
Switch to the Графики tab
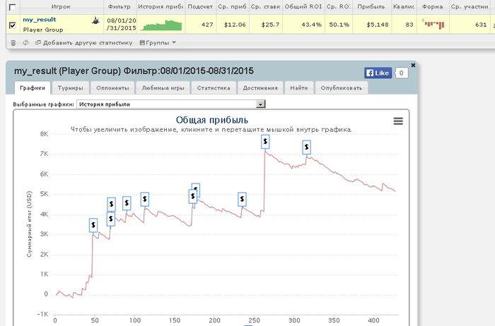[x=33, y=88]
